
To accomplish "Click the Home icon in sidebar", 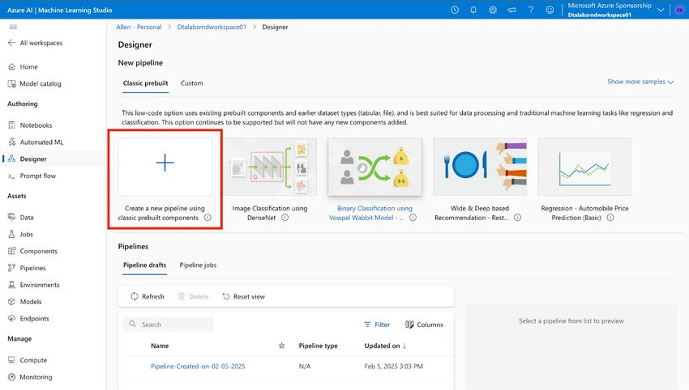I will click(12, 66).
